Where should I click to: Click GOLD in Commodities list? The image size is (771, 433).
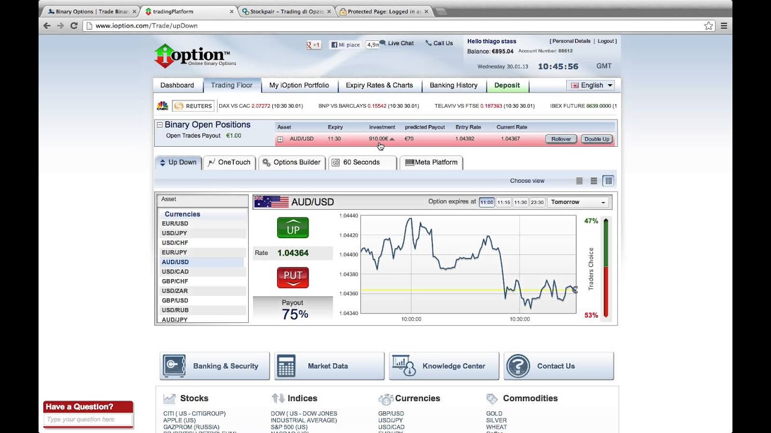pyautogui.click(x=494, y=414)
